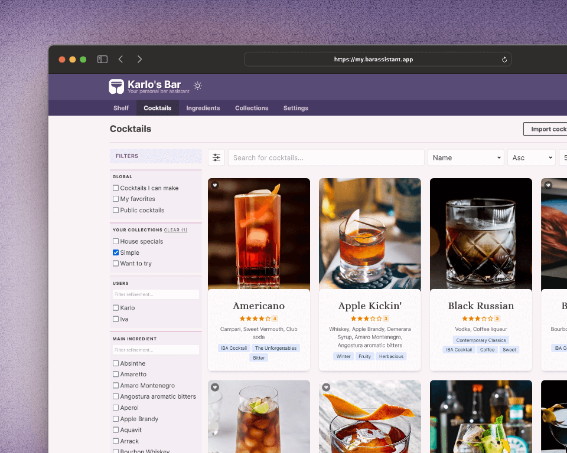Select The Unforgettables tag
The width and height of the screenshot is (567, 453).
276,348
